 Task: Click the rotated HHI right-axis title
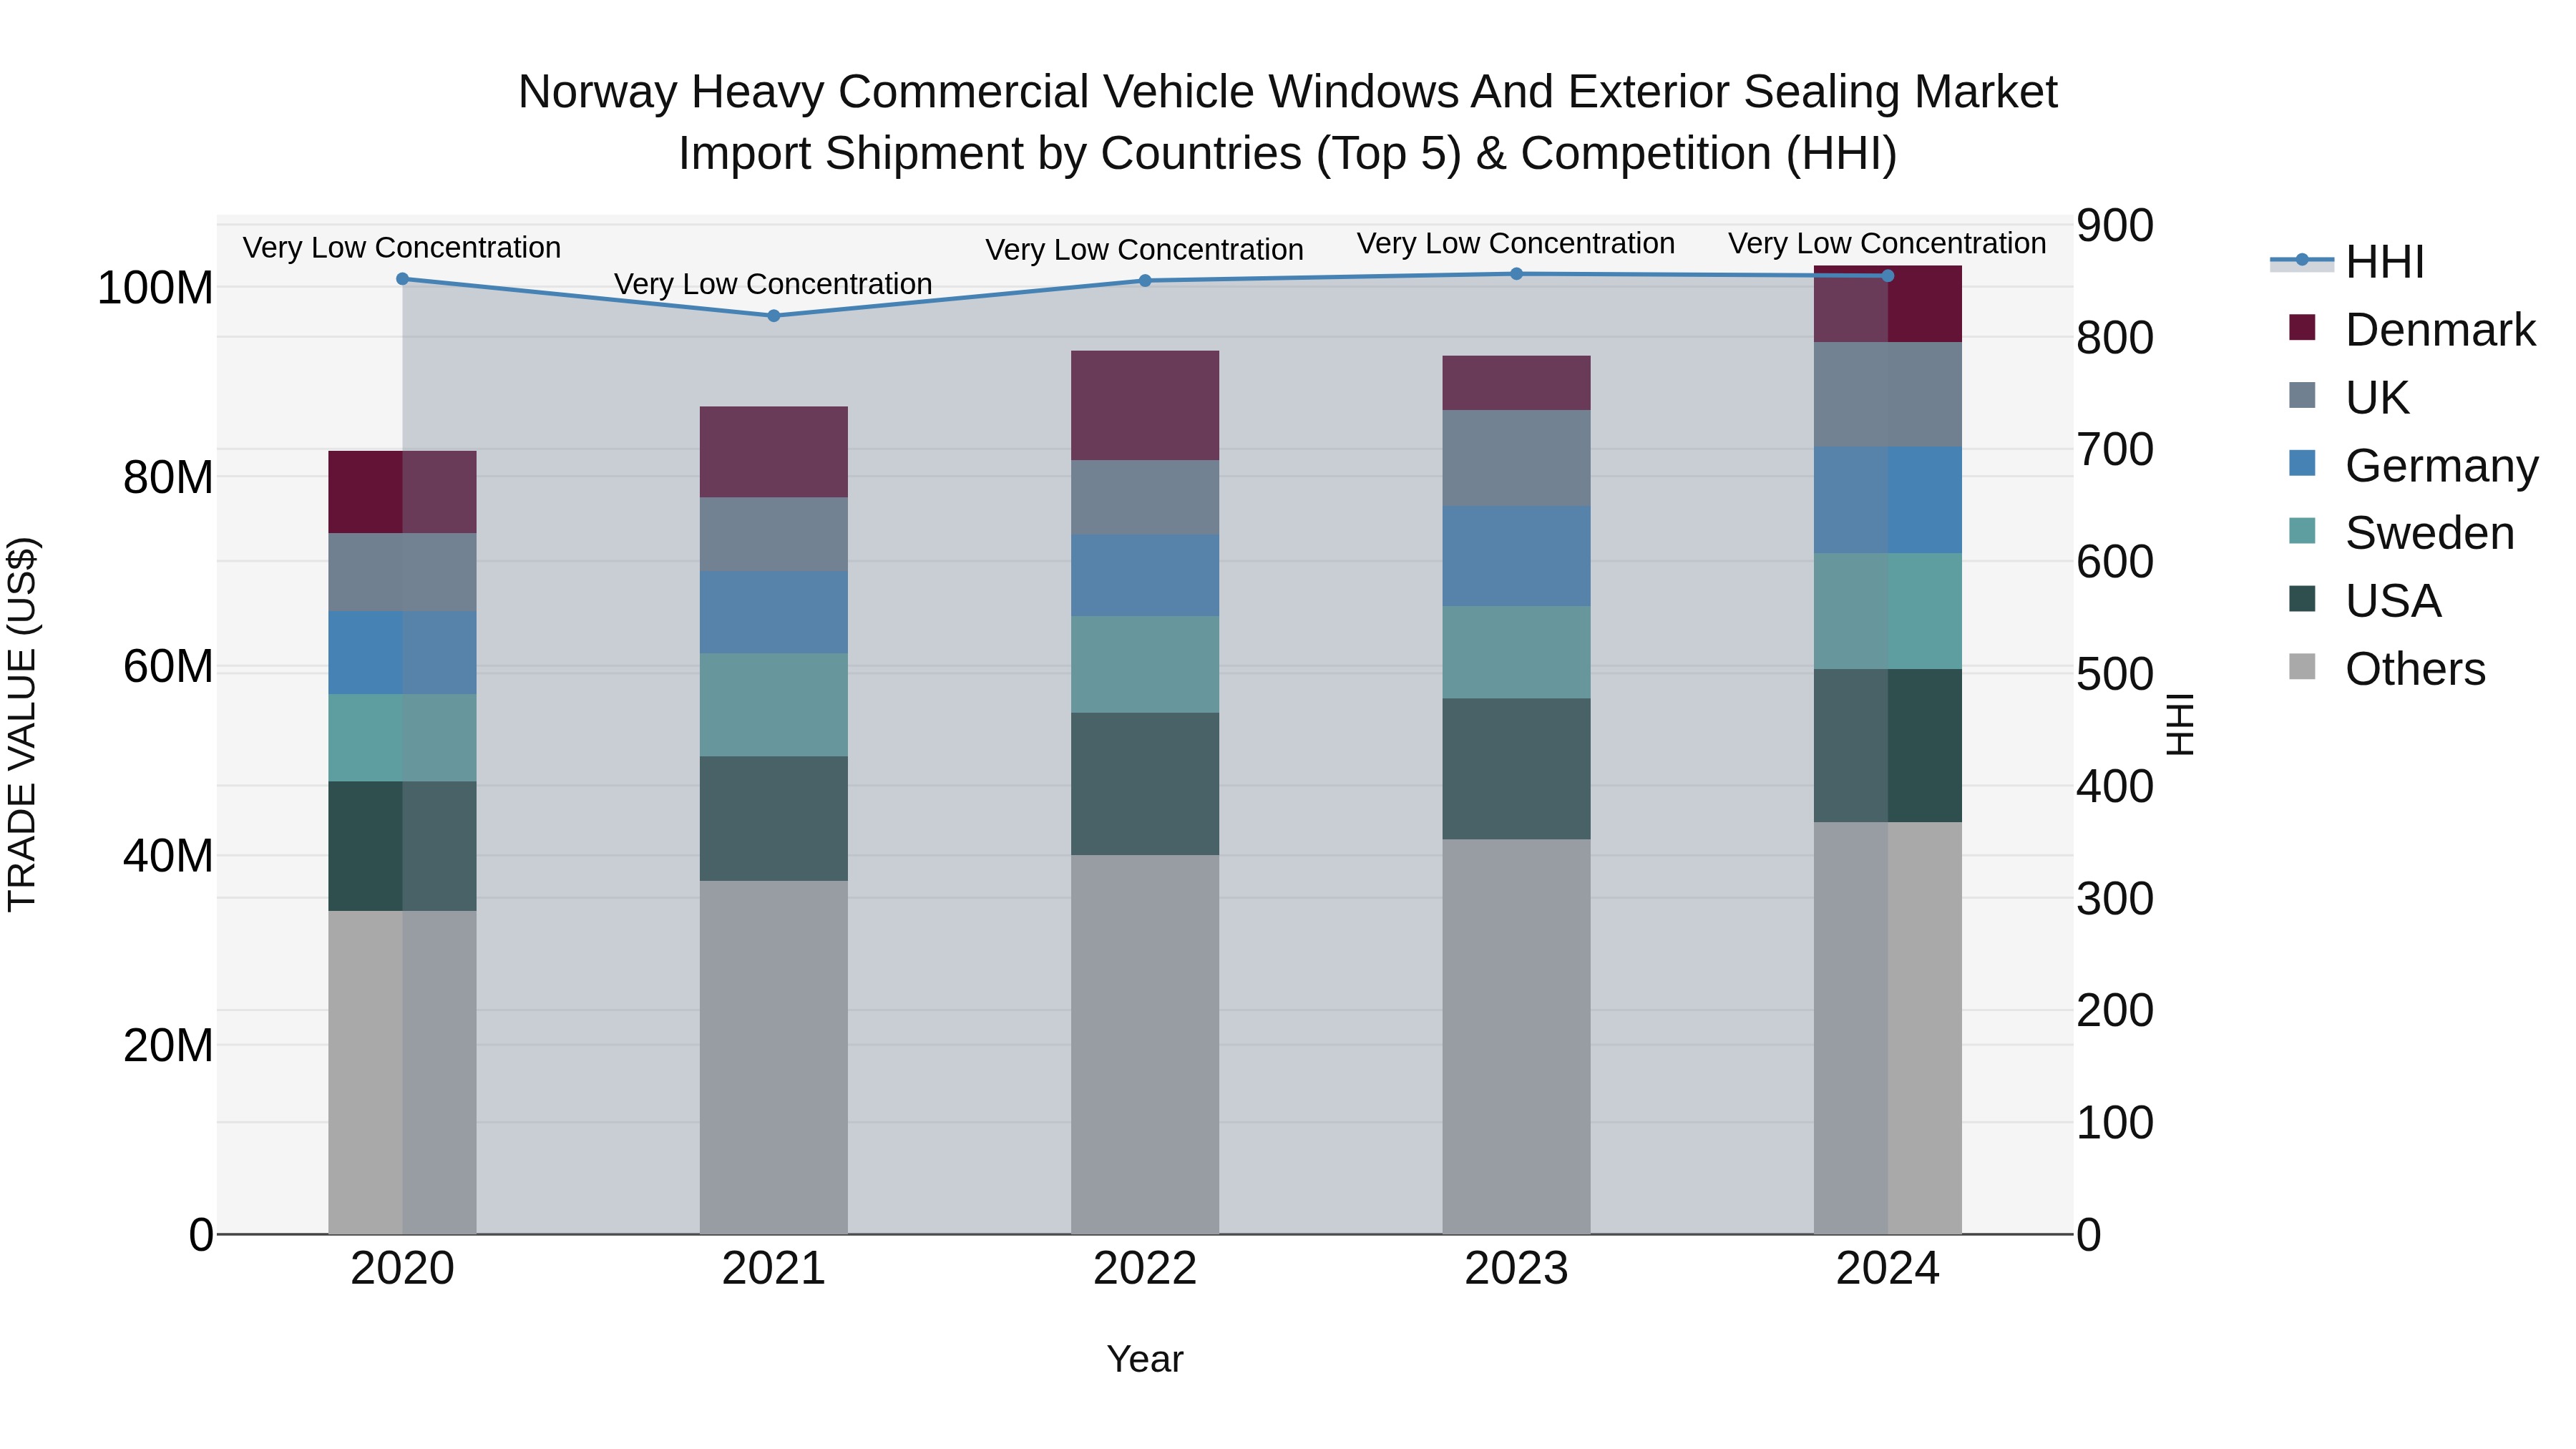(2181, 724)
